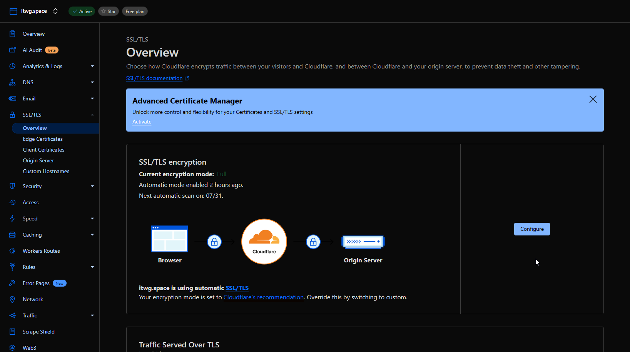The height and width of the screenshot is (352, 630).
Task: Click the lock icon between Cloudflare and Origin Server
Action: (x=313, y=242)
